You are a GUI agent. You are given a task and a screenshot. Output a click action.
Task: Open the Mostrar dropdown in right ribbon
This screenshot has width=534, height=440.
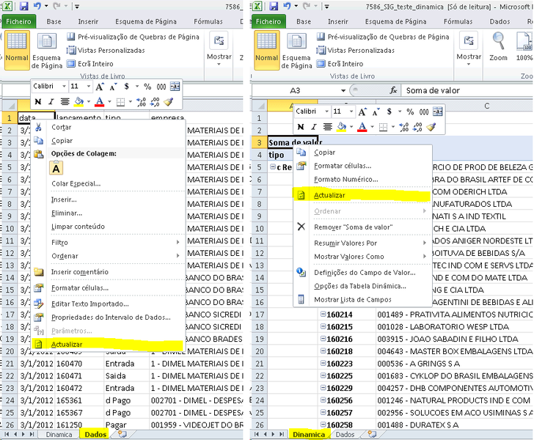[x=469, y=49]
